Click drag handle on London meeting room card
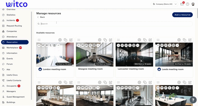The width and height of the screenshot is (198, 106). (39, 40)
